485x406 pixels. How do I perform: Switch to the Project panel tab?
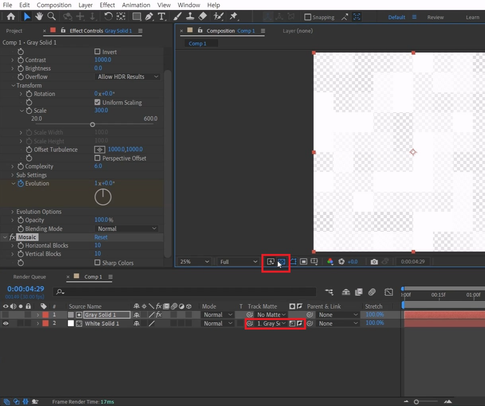tap(14, 31)
